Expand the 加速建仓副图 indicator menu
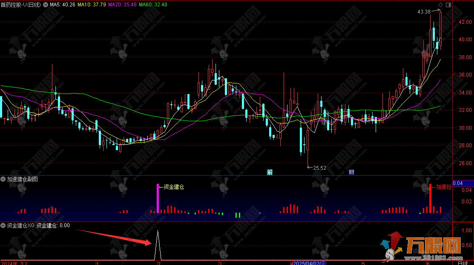This screenshot has width=474, height=265. coord(3,180)
